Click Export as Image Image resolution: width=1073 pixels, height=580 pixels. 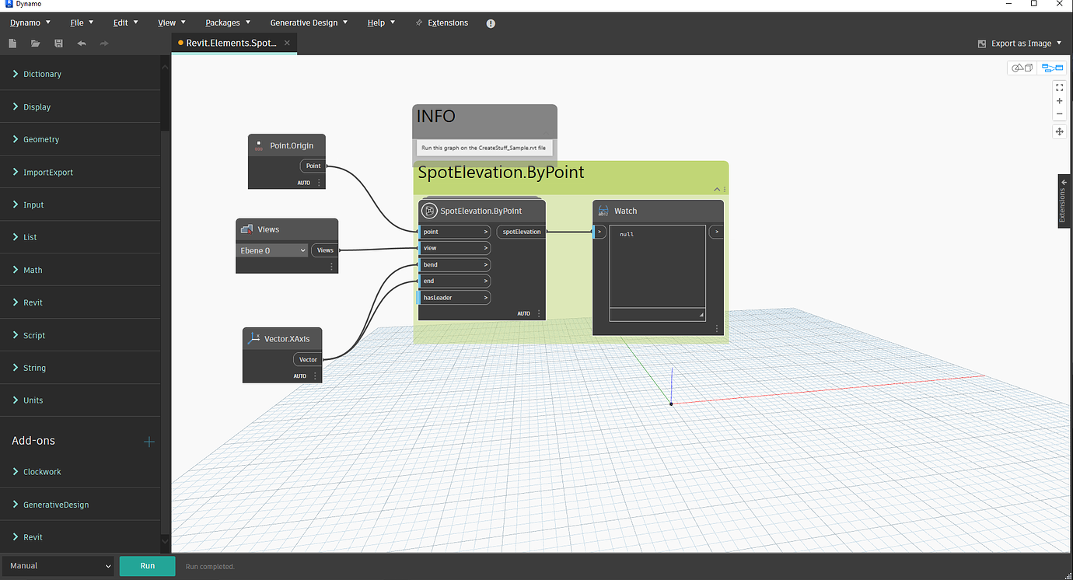click(1019, 44)
